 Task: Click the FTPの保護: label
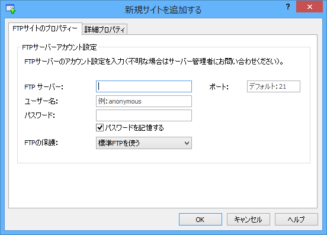(x=41, y=143)
